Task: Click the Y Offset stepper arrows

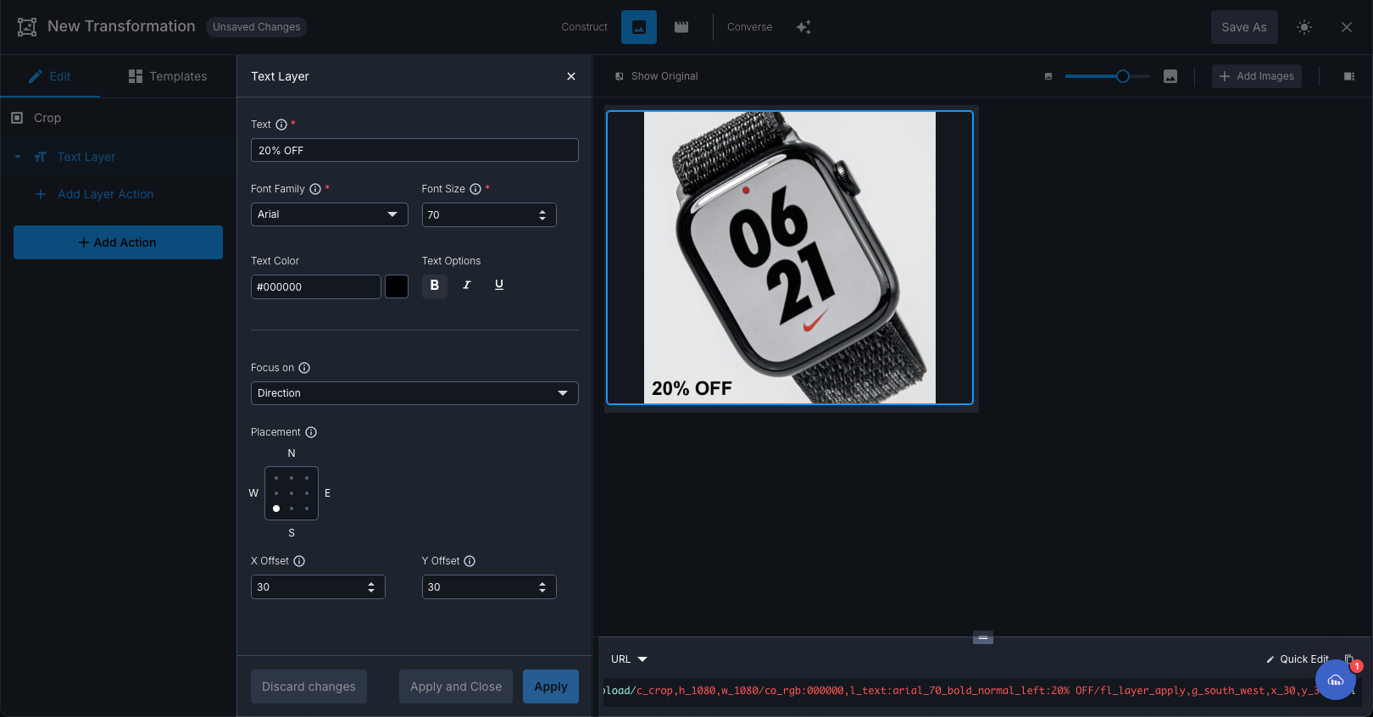Action: pos(542,587)
